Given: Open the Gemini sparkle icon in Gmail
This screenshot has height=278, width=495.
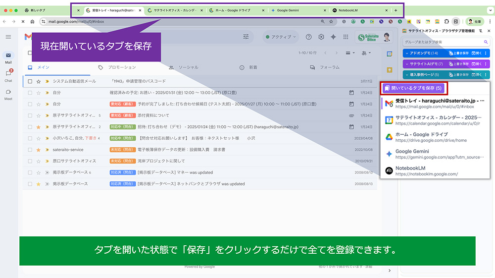Looking at the screenshot, I should 333,37.
